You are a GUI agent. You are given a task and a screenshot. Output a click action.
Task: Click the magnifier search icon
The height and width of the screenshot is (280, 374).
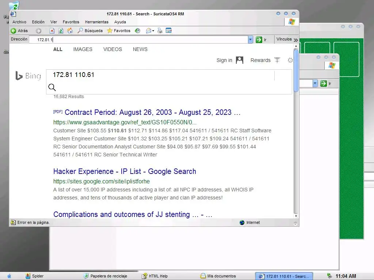tap(52, 87)
